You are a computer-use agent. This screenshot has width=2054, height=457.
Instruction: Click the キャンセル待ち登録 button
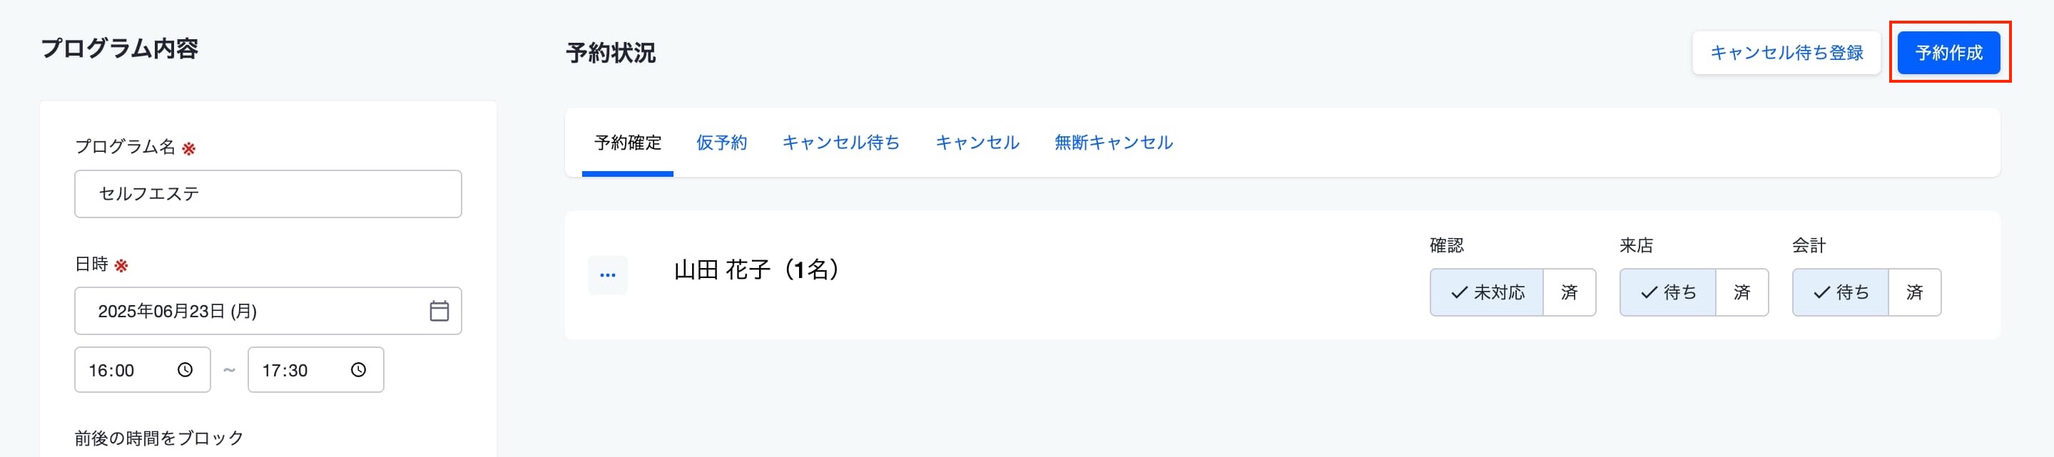[1786, 53]
